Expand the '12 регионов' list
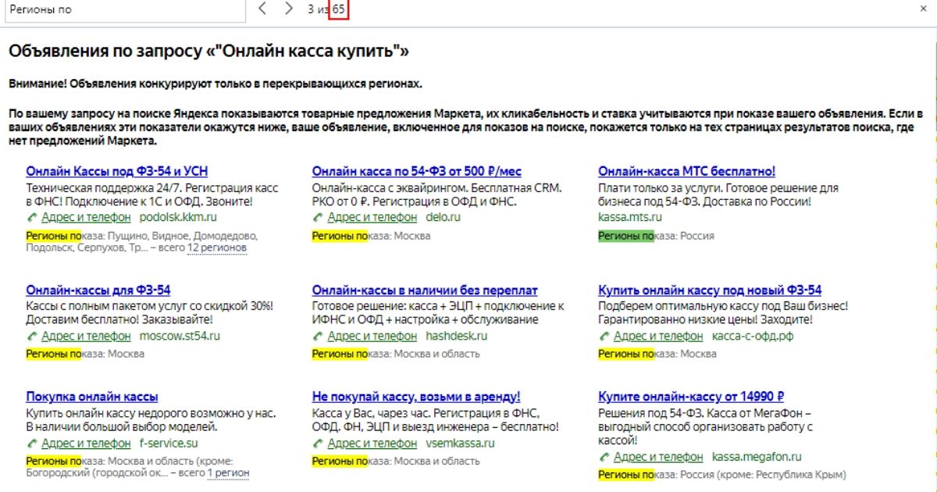The image size is (937, 492). pos(217,248)
